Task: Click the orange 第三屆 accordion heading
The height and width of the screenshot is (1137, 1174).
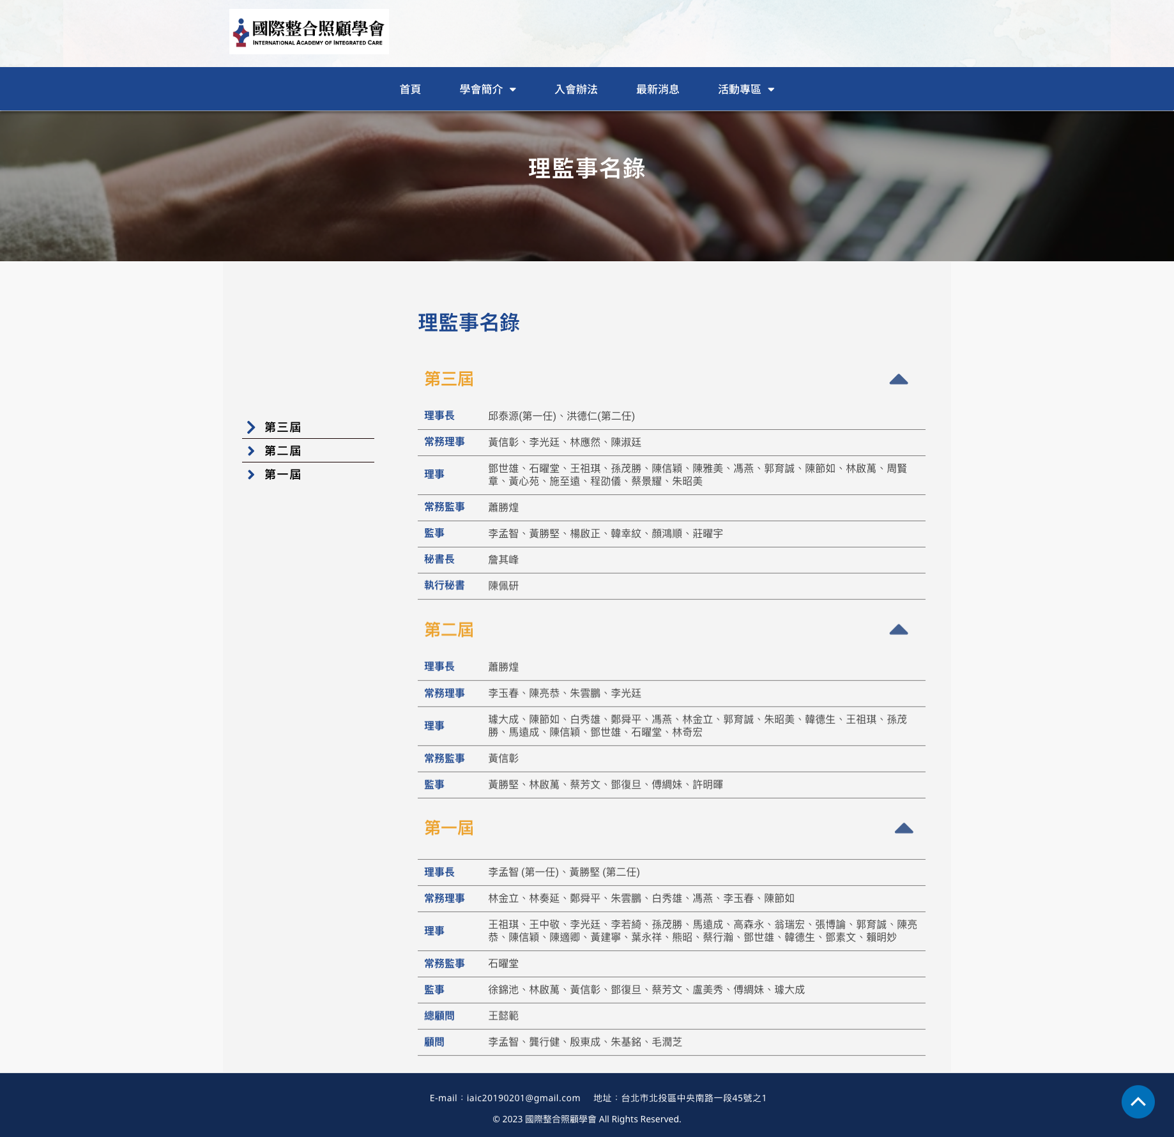Action: 449,379
